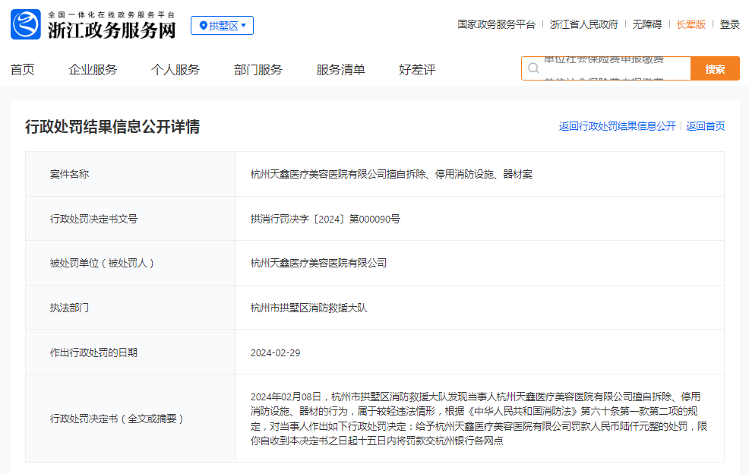
Task: Click the 返回首页 link
Action: click(x=706, y=126)
